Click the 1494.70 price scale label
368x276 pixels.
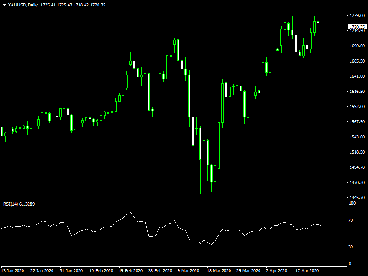click(x=357, y=167)
